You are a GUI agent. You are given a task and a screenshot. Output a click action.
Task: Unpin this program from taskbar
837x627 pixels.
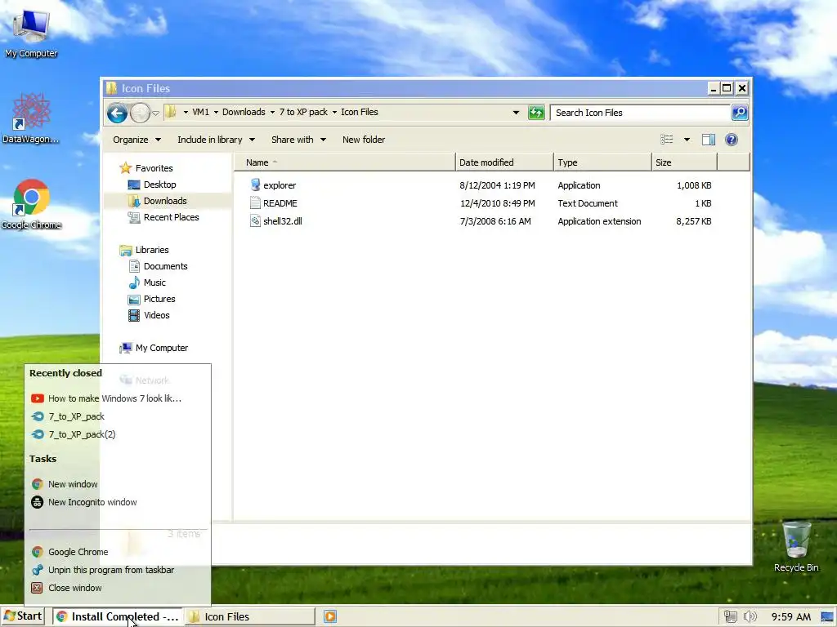point(118,570)
